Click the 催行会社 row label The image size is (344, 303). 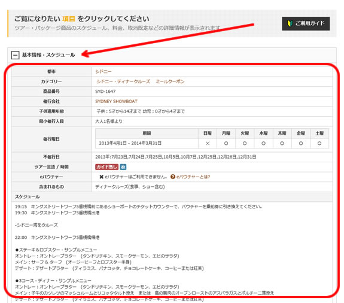[x=51, y=101]
